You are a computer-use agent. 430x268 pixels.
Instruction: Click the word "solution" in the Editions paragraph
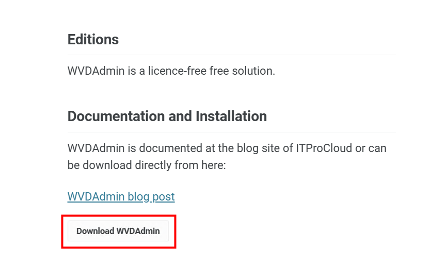pos(254,71)
